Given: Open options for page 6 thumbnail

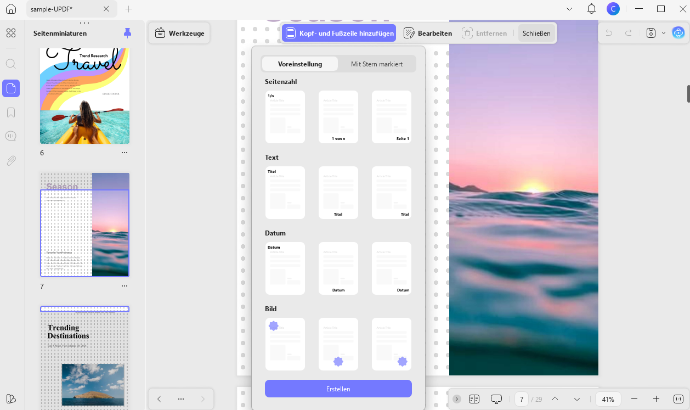Looking at the screenshot, I should pyautogui.click(x=125, y=153).
